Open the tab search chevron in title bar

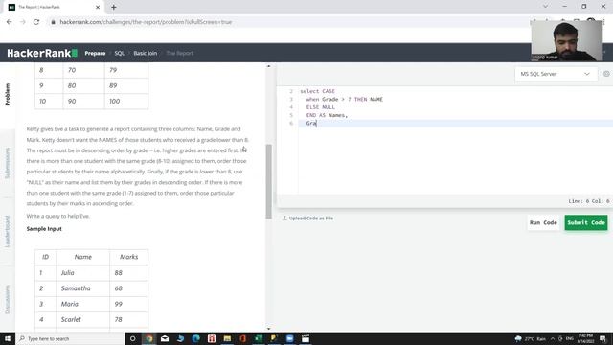545,7
